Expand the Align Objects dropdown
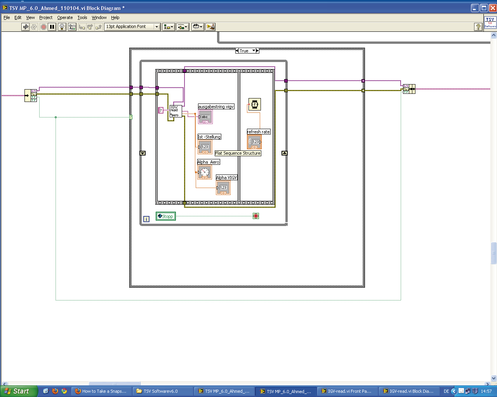The image size is (497, 397). (169, 27)
